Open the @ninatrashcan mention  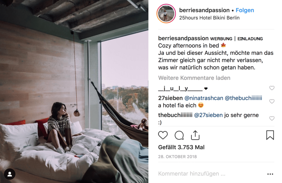click(204, 98)
